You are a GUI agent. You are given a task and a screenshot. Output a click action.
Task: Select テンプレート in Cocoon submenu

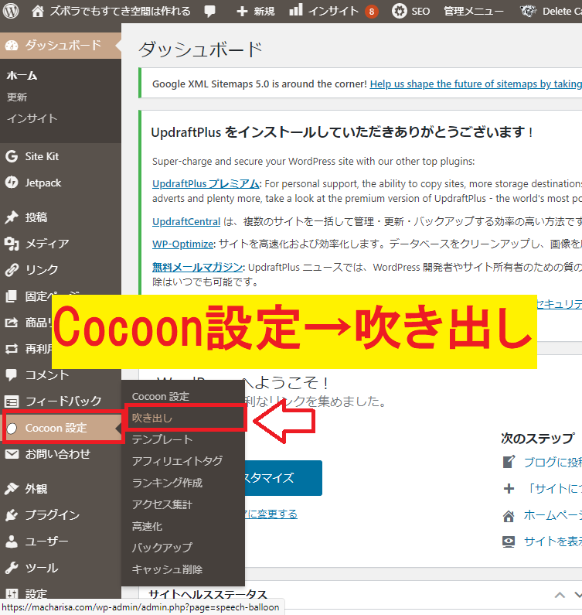point(162,439)
